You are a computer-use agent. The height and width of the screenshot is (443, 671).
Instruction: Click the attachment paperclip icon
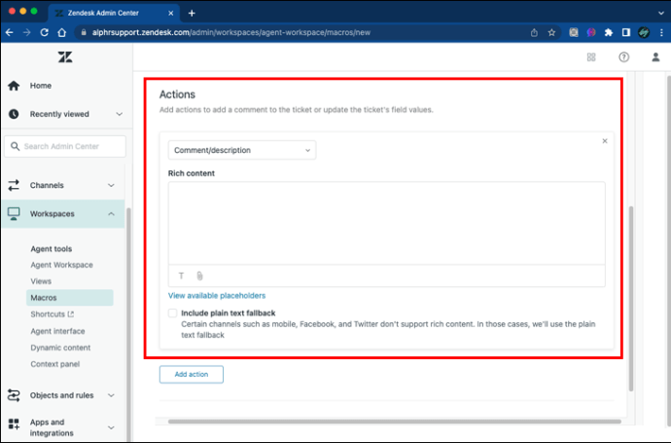click(x=199, y=276)
